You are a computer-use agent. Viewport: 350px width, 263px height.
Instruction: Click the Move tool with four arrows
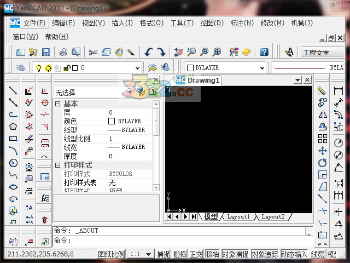tap(323, 151)
